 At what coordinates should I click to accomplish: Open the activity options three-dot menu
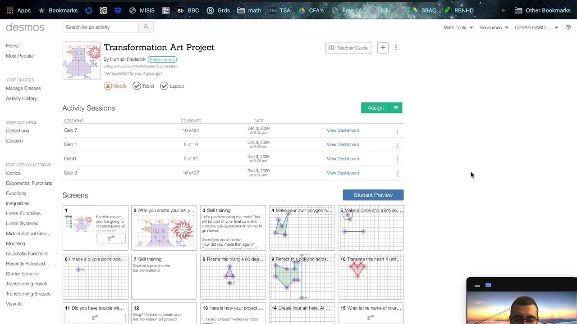pyautogui.click(x=396, y=48)
